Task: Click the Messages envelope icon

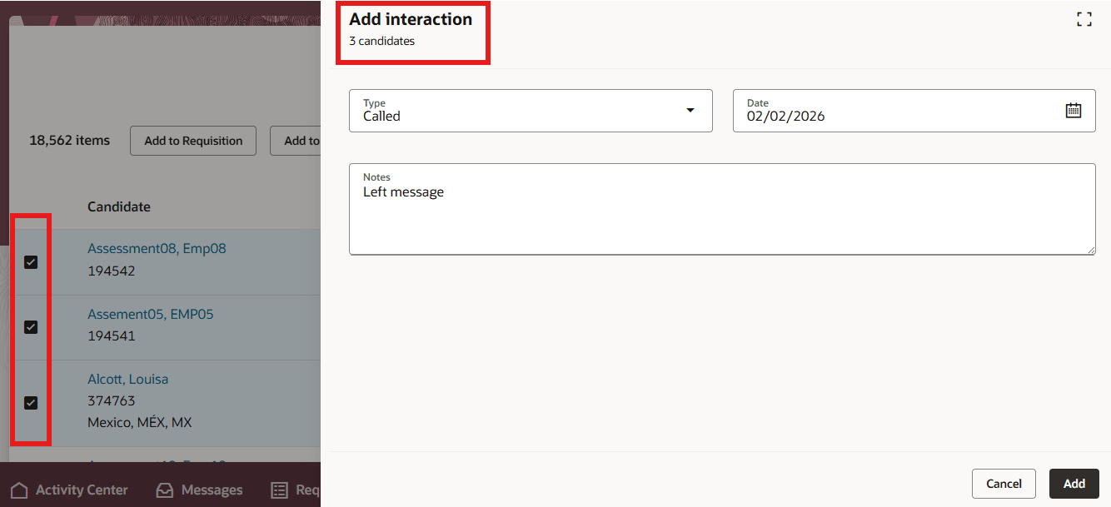Action: [165, 490]
